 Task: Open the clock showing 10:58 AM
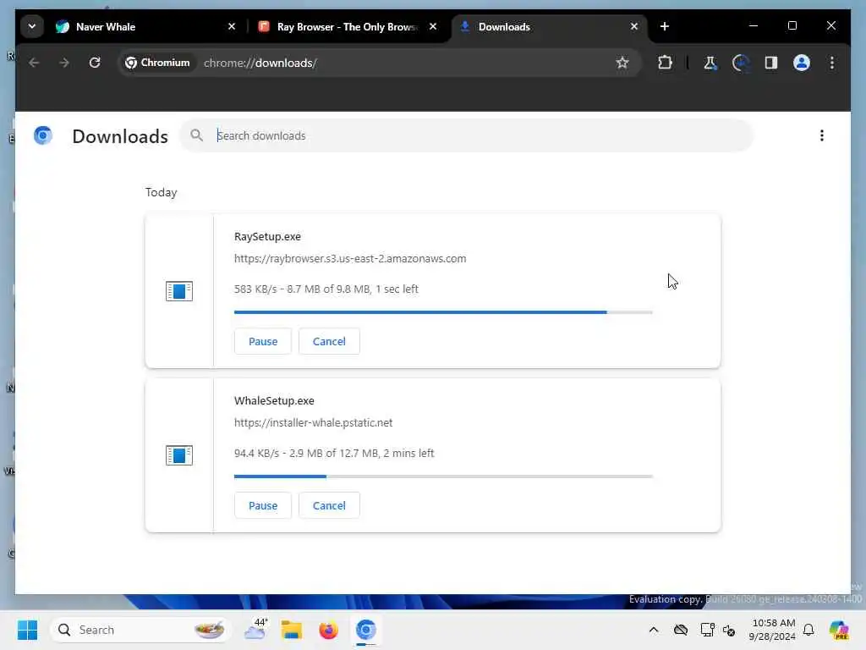[x=773, y=630]
